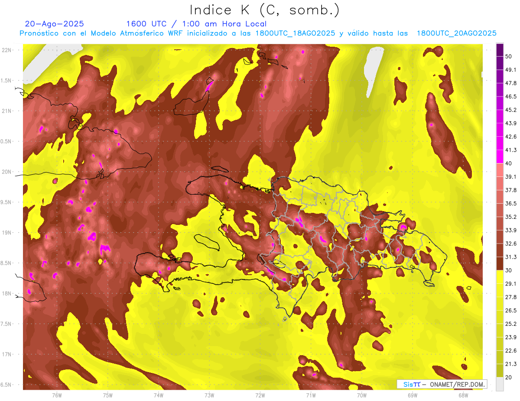Click the colorbar value "33.9"

pos(510,230)
